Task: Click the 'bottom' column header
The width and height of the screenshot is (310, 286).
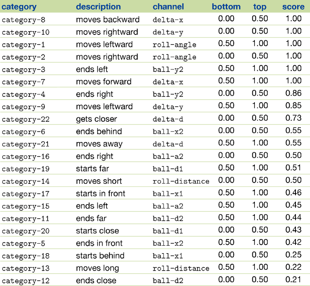Action: click(226, 7)
